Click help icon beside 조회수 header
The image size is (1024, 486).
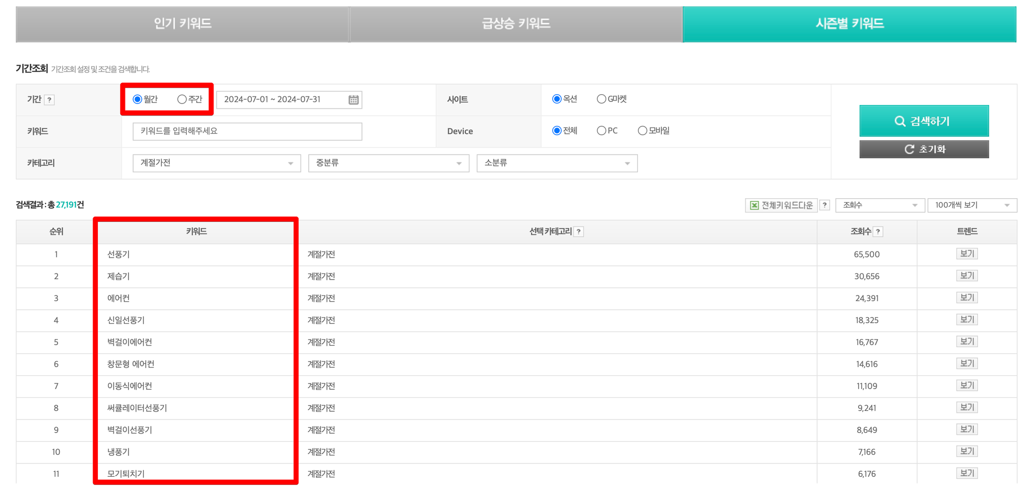[x=878, y=232]
